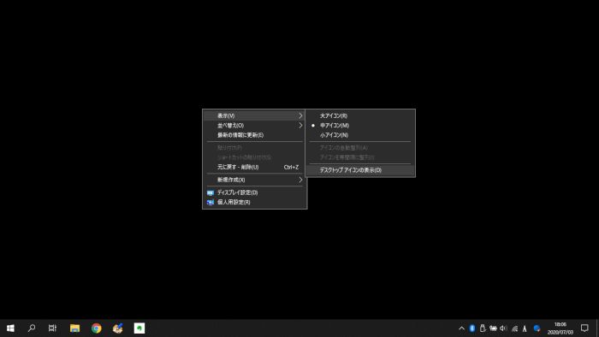Click the safely remove hardware tray icon
Viewport: 599px width, 337px height.
(x=483, y=328)
